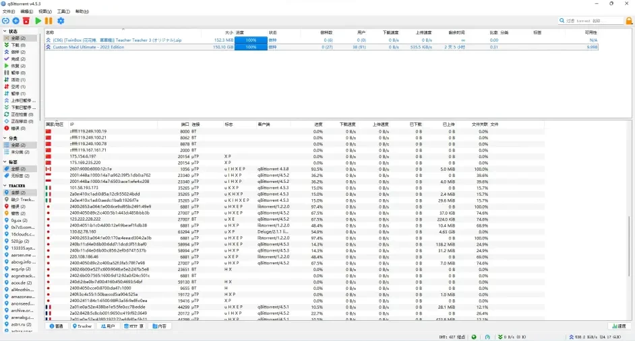Image resolution: width=635 pixels, height=341 pixels.
Task: Toggle the 速度 speed graph button
Action: point(619,326)
